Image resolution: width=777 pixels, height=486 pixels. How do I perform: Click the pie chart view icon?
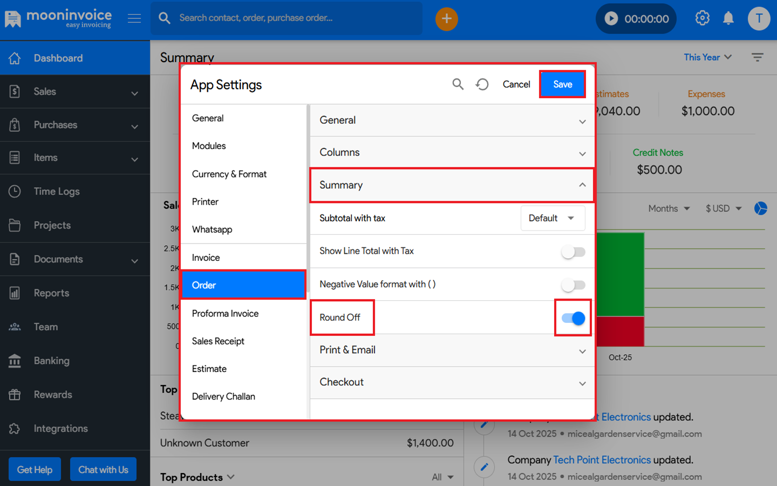(760, 208)
